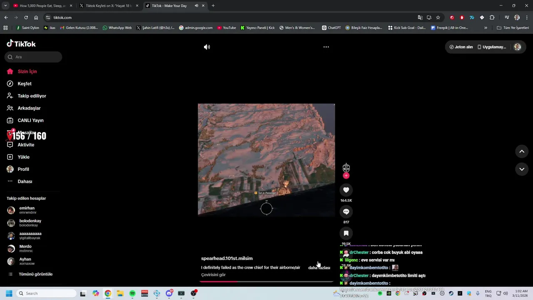
Task: Open Windows Start menu
Action: (x=9, y=294)
